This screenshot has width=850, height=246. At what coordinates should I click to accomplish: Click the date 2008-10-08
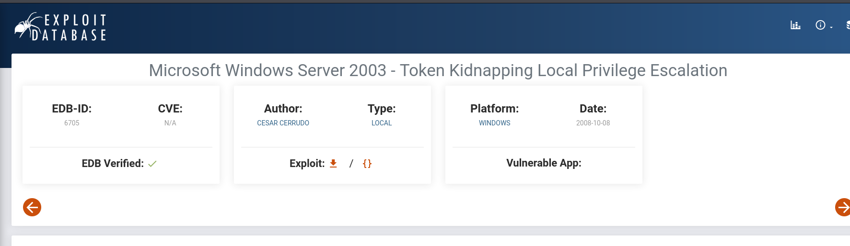pos(593,123)
